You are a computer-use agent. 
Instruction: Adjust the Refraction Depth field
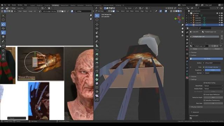213,97
